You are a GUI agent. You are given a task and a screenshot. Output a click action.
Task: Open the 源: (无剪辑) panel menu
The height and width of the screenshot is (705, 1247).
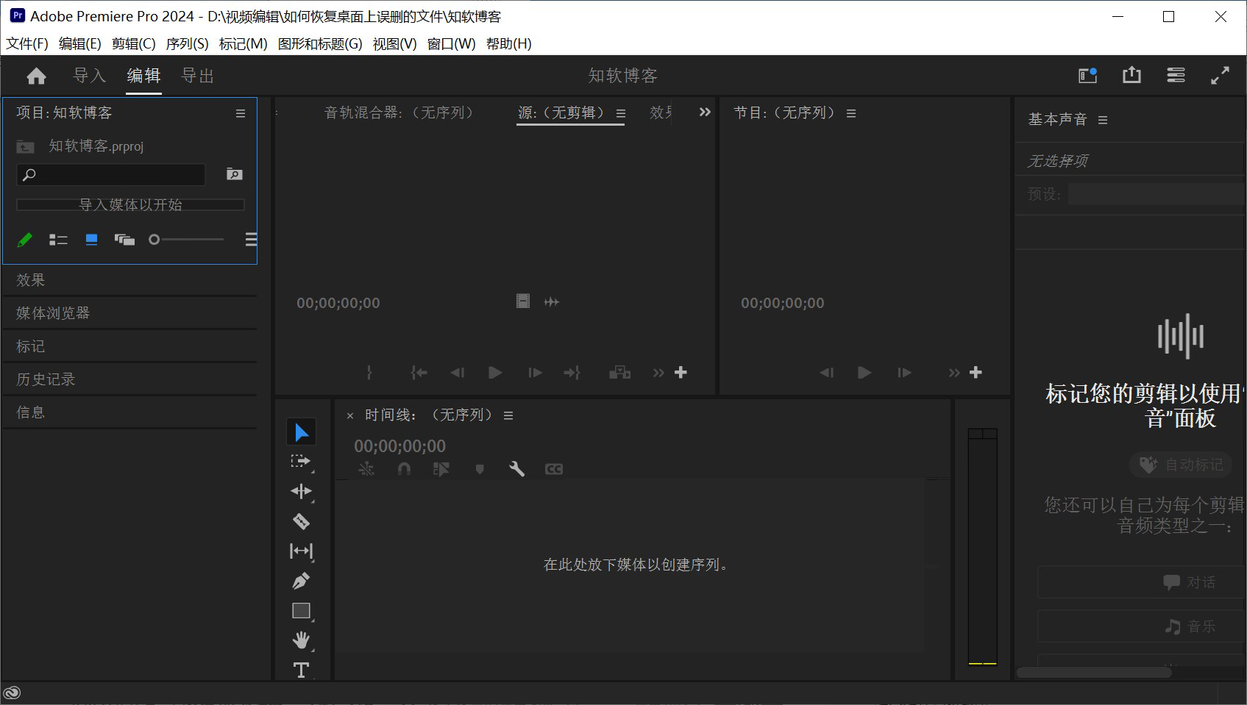[621, 113]
